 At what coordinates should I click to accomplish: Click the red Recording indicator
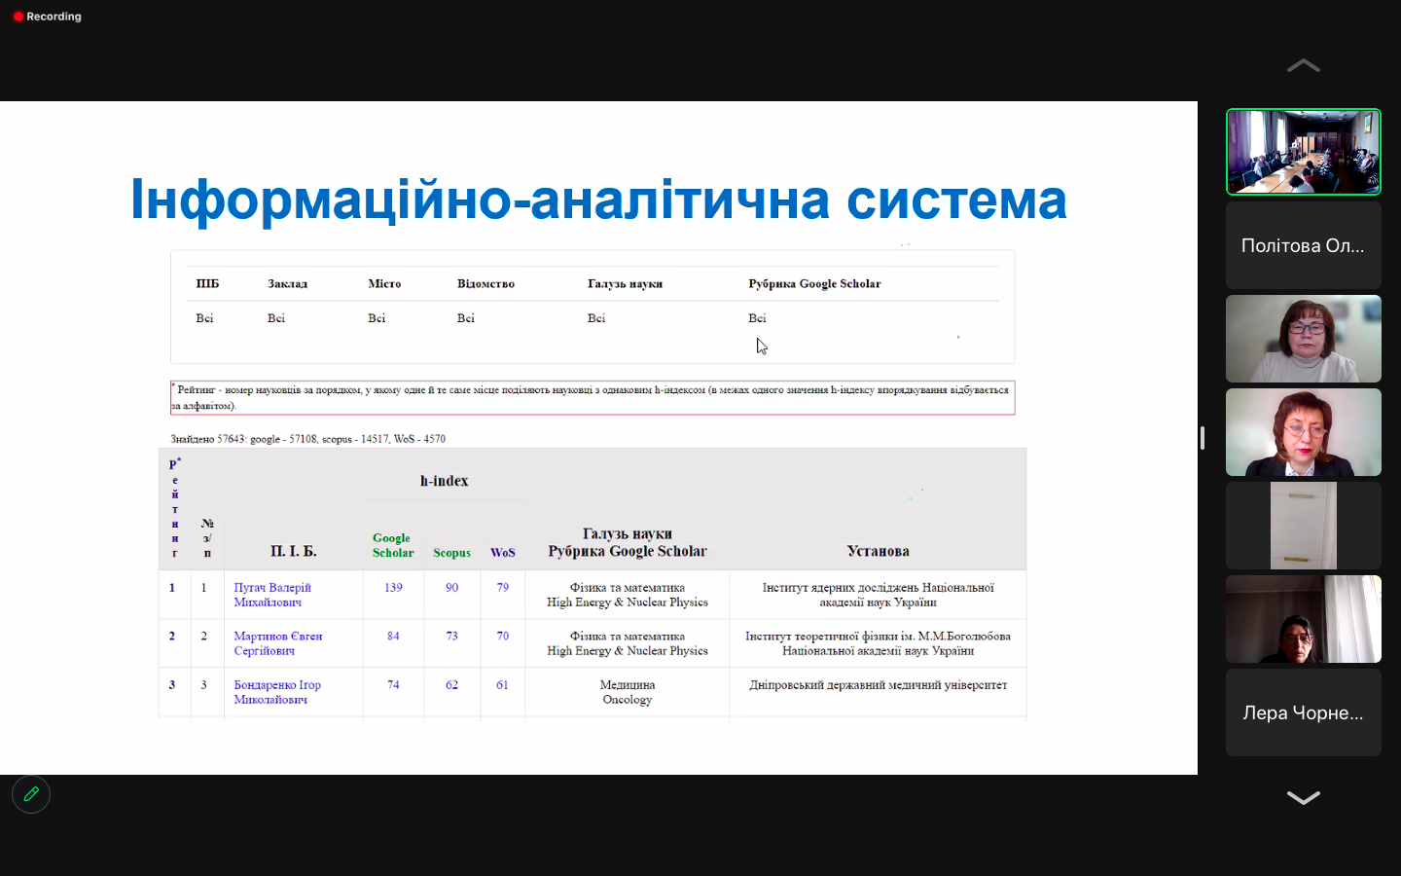[x=47, y=17]
